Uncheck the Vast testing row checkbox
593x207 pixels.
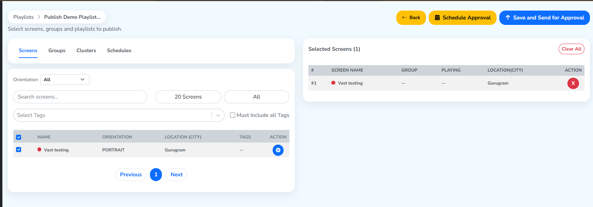click(x=19, y=150)
